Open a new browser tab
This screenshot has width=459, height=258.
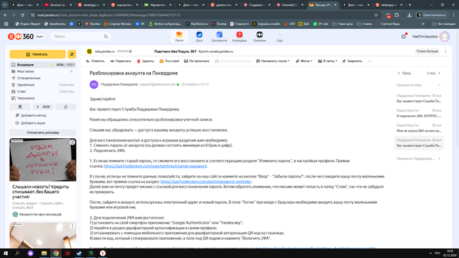[410, 5]
